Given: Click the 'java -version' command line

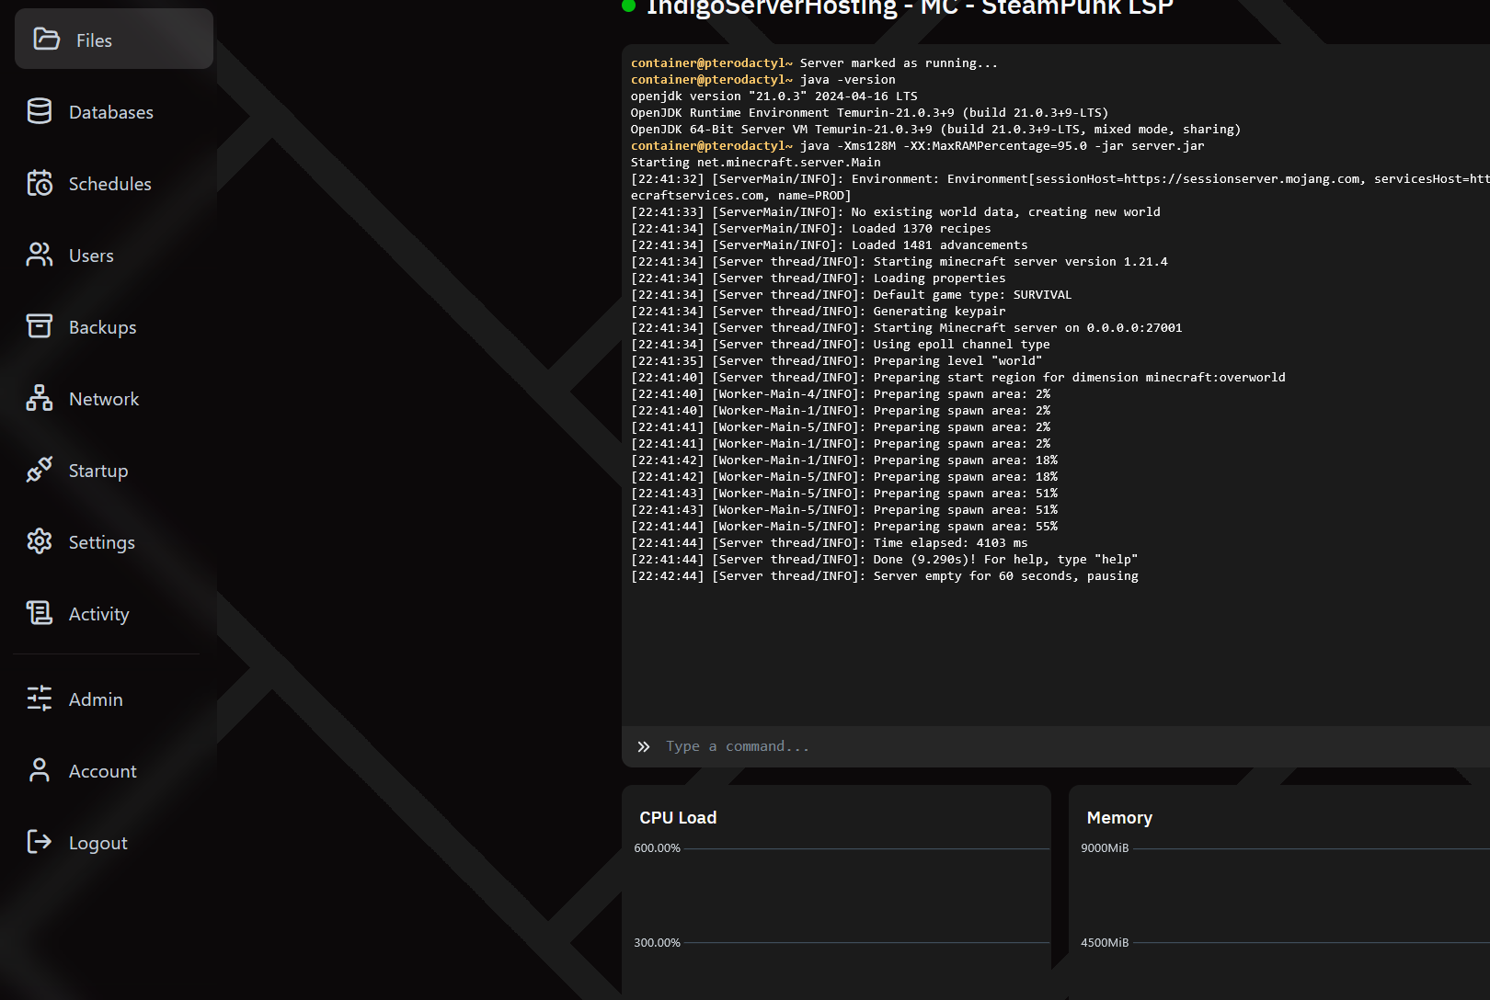Looking at the screenshot, I should (762, 79).
